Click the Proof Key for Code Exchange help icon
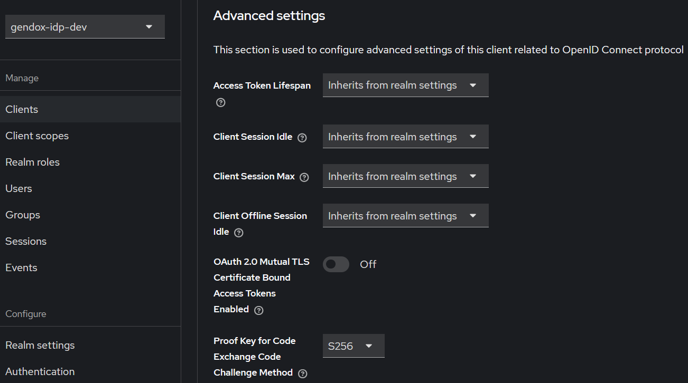The image size is (688, 383). pos(302,373)
